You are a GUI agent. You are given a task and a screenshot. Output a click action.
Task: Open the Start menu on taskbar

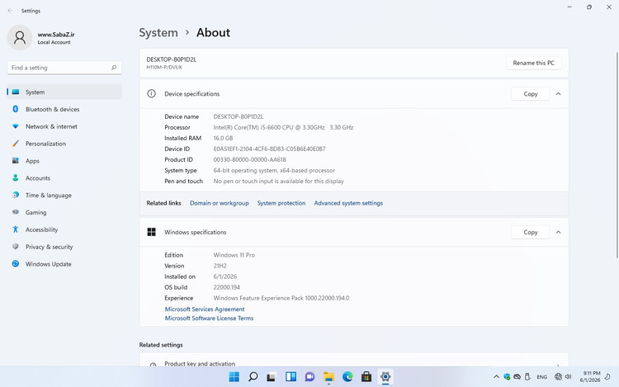(x=234, y=377)
